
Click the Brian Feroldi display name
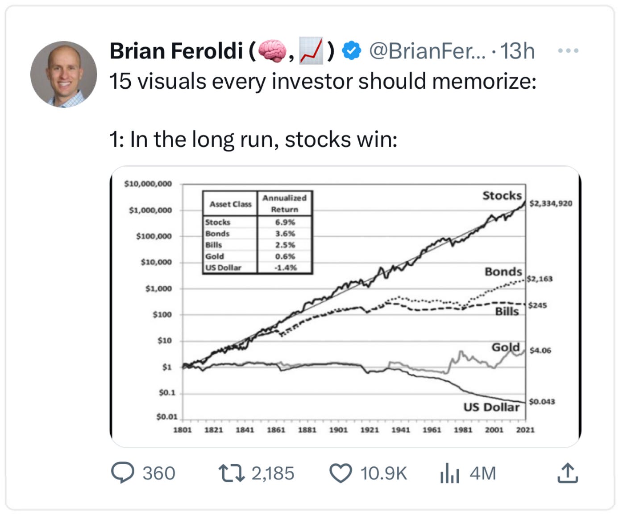coord(176,51)
